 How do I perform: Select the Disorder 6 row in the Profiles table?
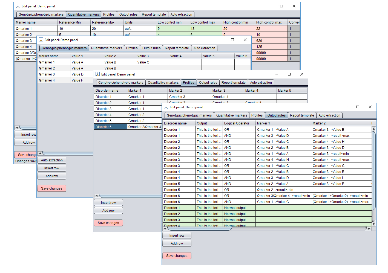coord(110,127)
